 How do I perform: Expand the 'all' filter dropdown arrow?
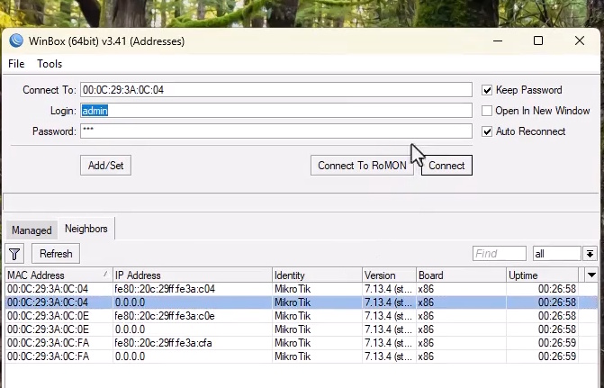[590, 254]
